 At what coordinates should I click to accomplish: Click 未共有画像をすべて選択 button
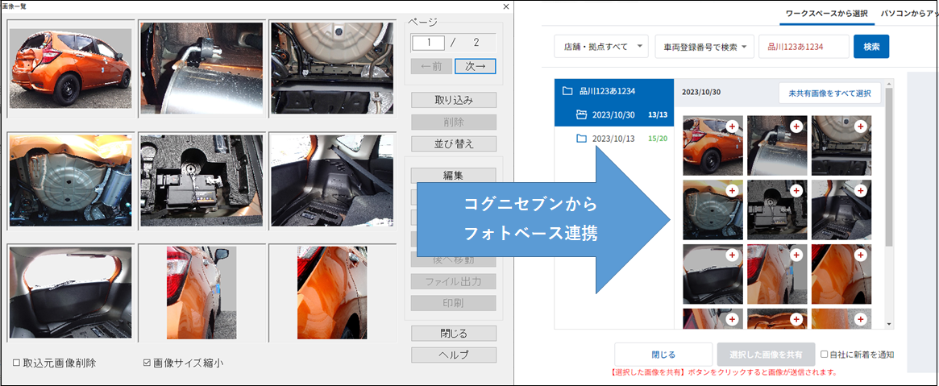pos(829,93)
